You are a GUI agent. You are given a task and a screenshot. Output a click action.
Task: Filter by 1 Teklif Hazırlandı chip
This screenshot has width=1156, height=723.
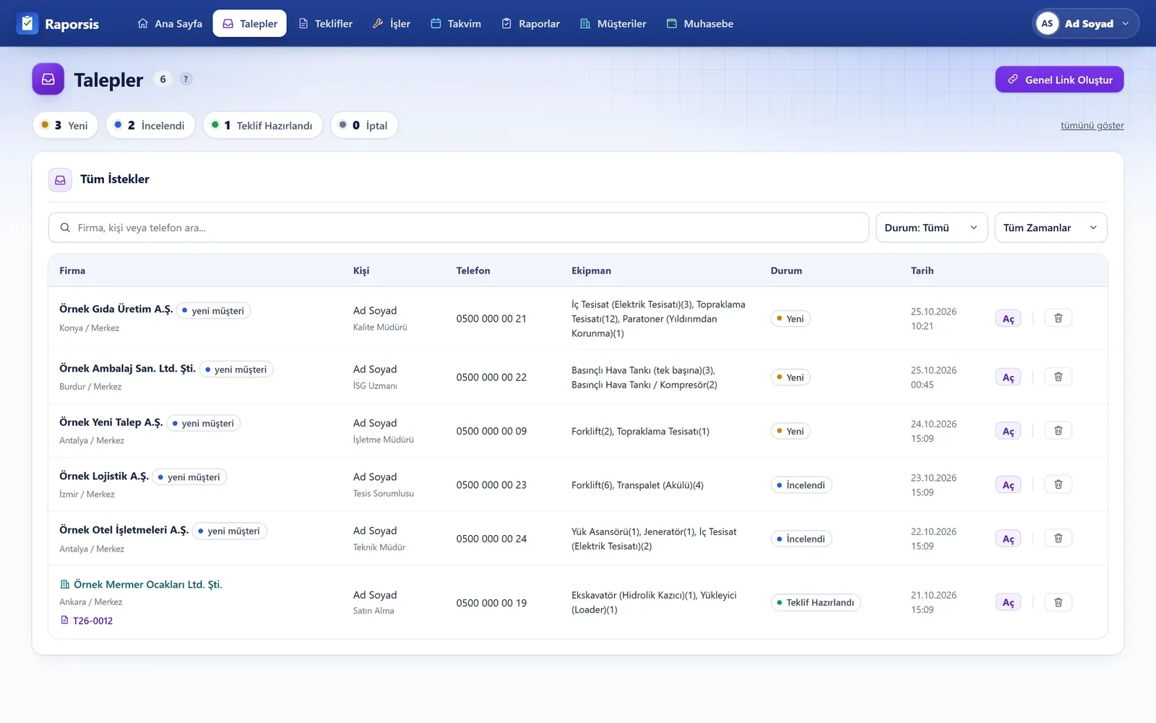click(x=263, y=125)
